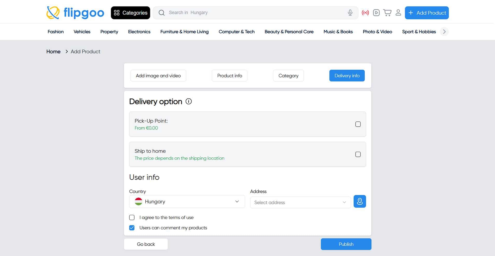Click the flipgoo logo

[x=75, y=13]
